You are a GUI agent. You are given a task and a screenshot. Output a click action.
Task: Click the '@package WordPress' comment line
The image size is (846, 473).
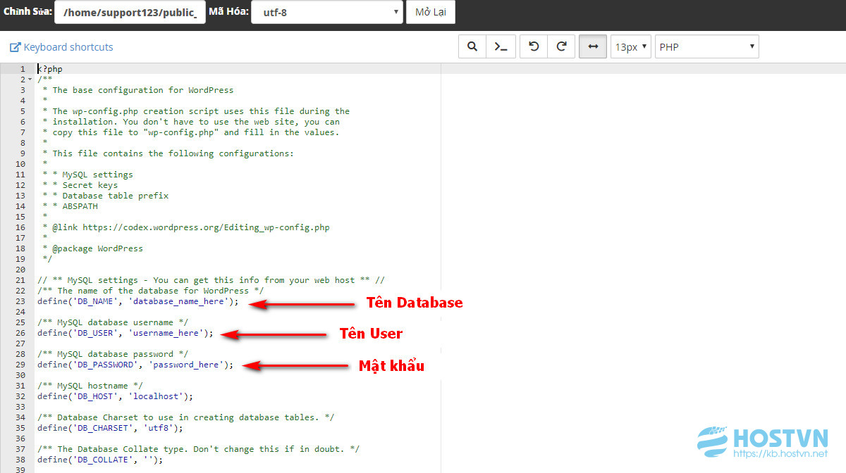pos(92,248)
